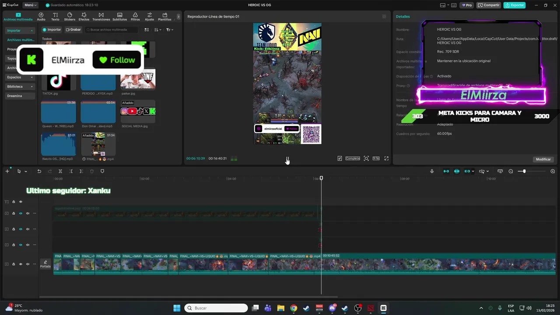Toggle visibility eye of text track
The height and width of the screenshot is (315, 560).
tap(21, 202)
